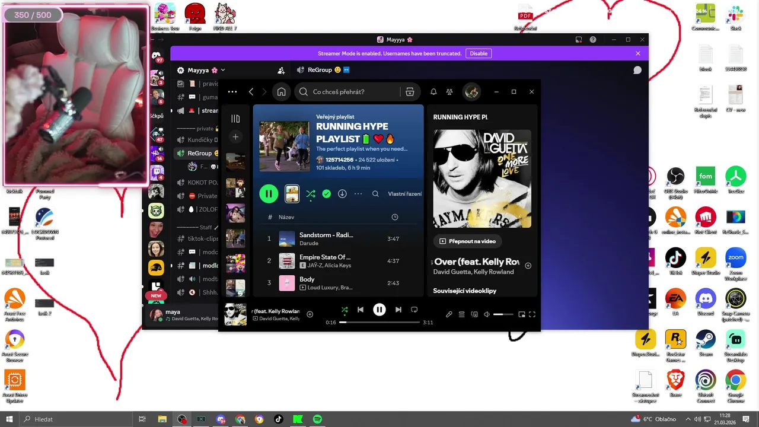Click the Running Hype playlist cover
The image size is (759, 427).
tap(284, 146)
